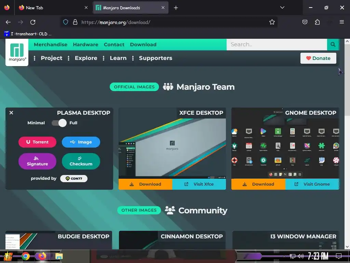The height and width of the screenshot is (263, 350).
Task: Focus the website Search field
Action: 277,45
